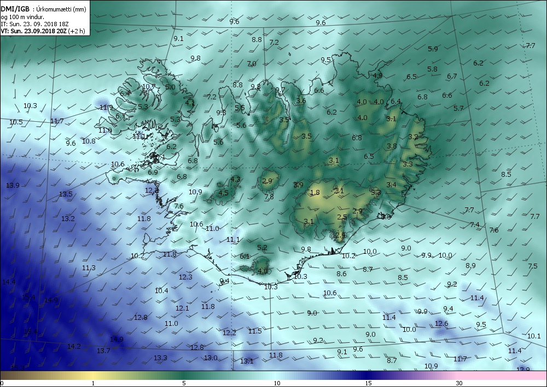Click the value 9.7 on the north coast
The width and height of the screenshot is (547, 387).
point(280,90)
